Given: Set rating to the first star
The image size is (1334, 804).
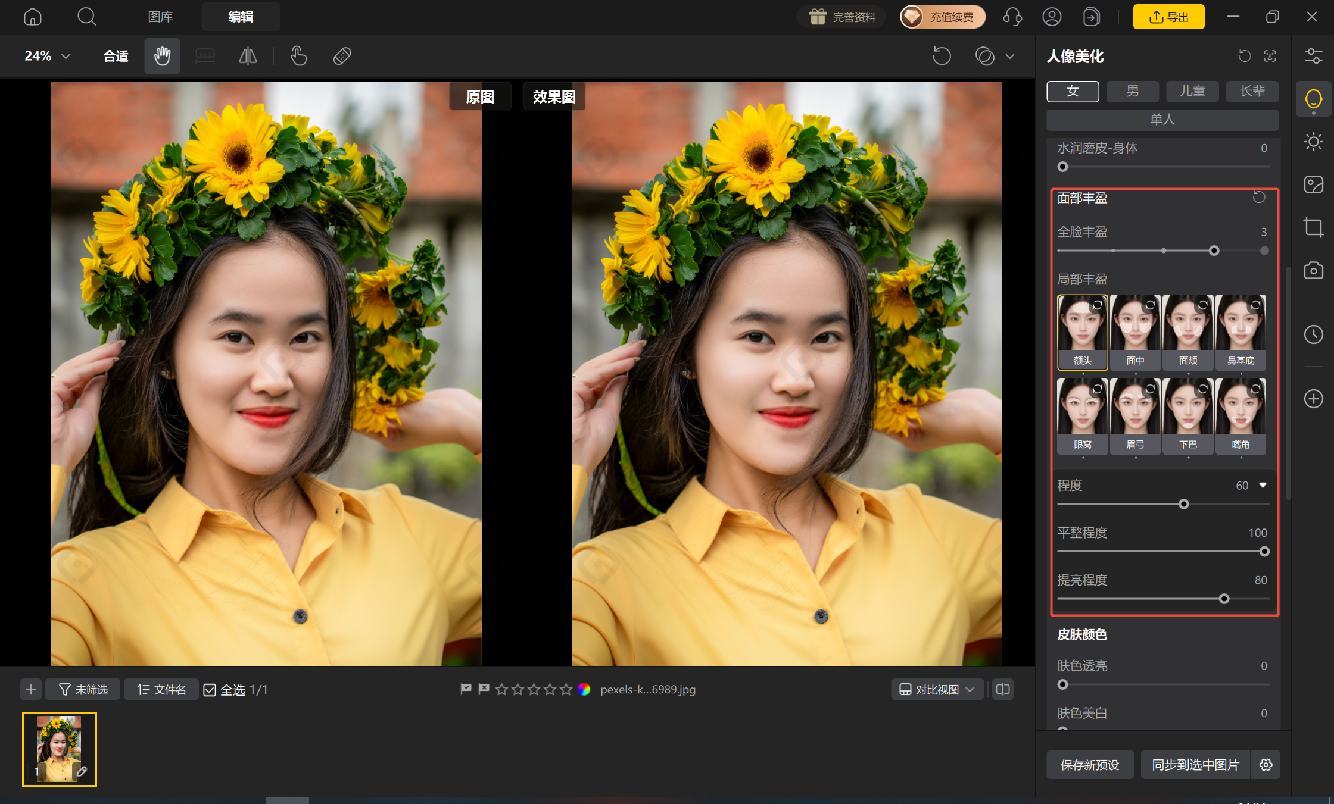Looking at the screenshot, I should click(x=501, y=689).
